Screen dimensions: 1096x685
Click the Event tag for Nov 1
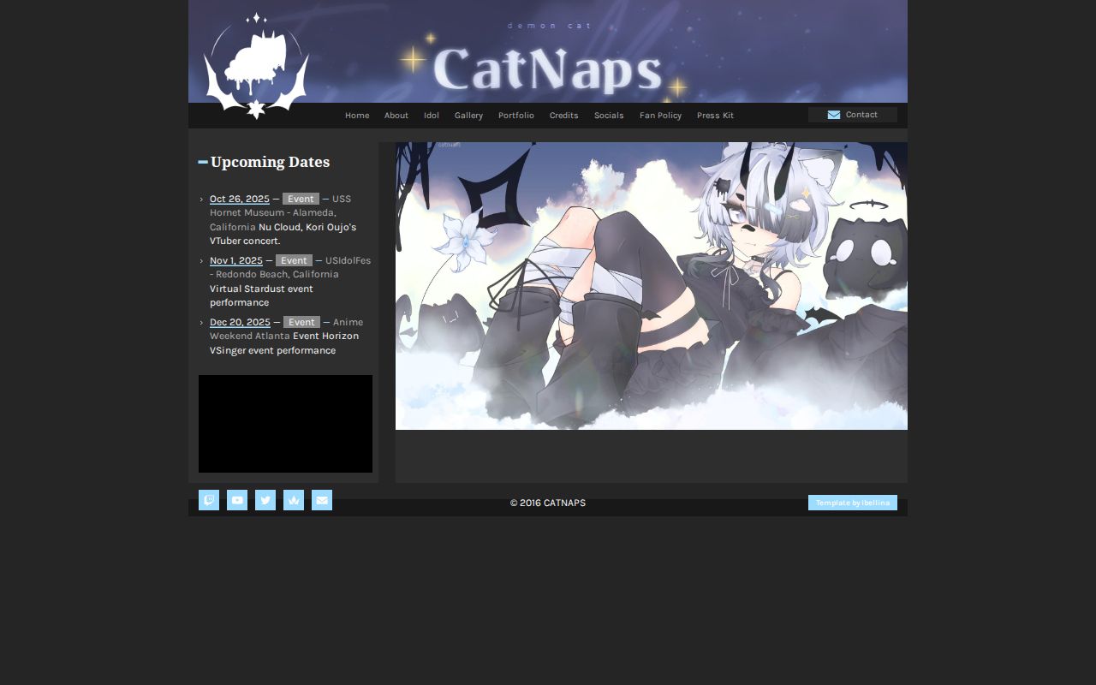[x=294, y=260]
